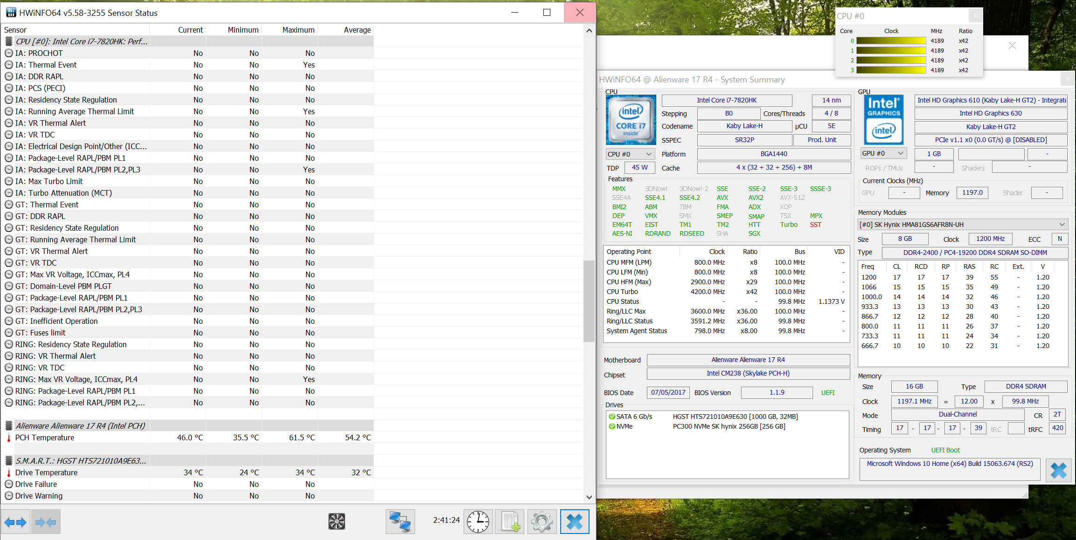Image resolution: width=1076 pixels, height=540 pixels.
Task: Click the BIOS Date 07/05/2017 field
Action: 668,393
